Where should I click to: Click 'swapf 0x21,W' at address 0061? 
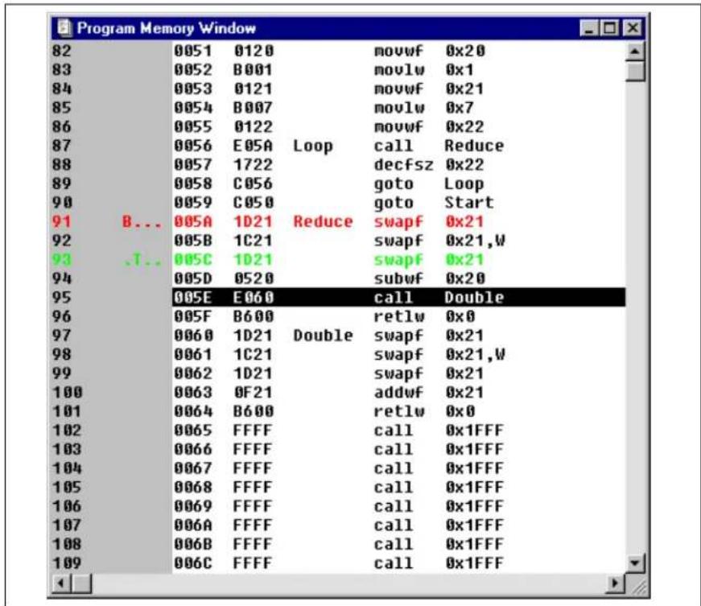click(439, 354)
